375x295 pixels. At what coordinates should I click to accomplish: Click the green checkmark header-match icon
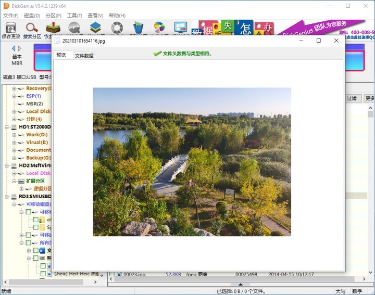[157, 54]
